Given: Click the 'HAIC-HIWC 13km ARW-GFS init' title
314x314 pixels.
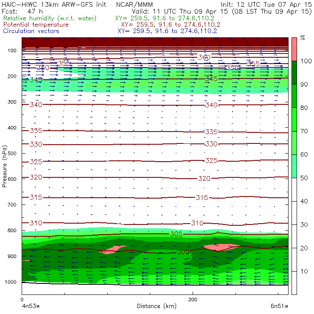Looking at the screenshot, I should pos(54,4).
